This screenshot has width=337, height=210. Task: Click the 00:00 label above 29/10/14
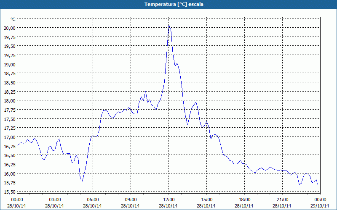[320, 199]
